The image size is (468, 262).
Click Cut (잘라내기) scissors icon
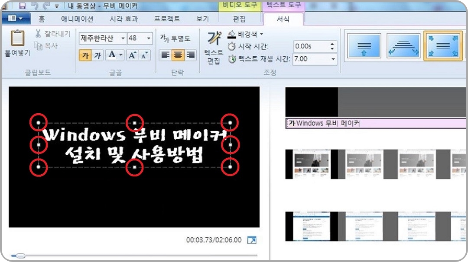click(x=38, y=33)
